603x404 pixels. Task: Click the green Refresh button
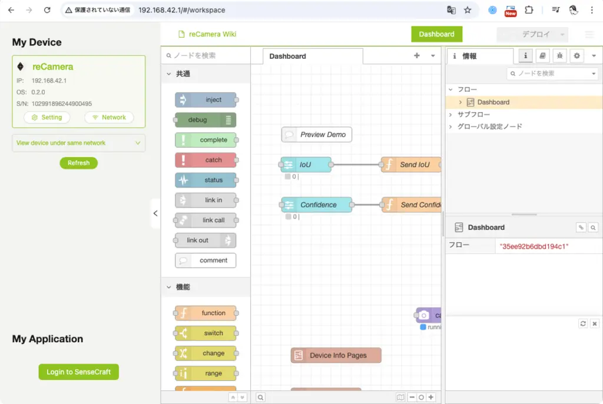tap(78, 163)
